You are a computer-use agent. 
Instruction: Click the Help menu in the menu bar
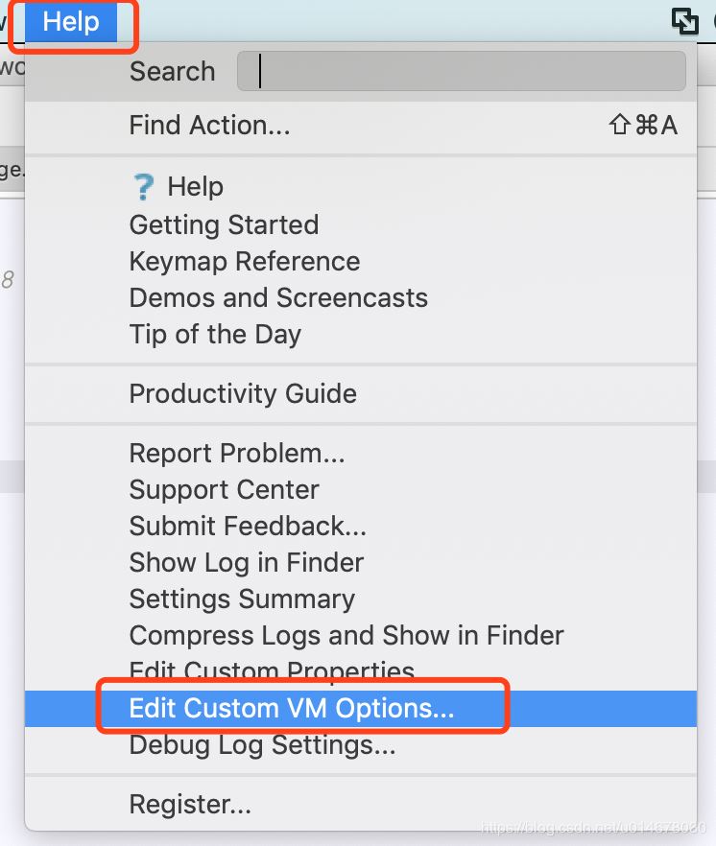pyautogui.click(x=71, y=21)
